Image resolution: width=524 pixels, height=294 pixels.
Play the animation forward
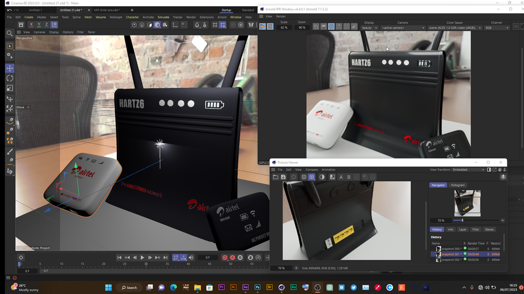tap(142, 258)
